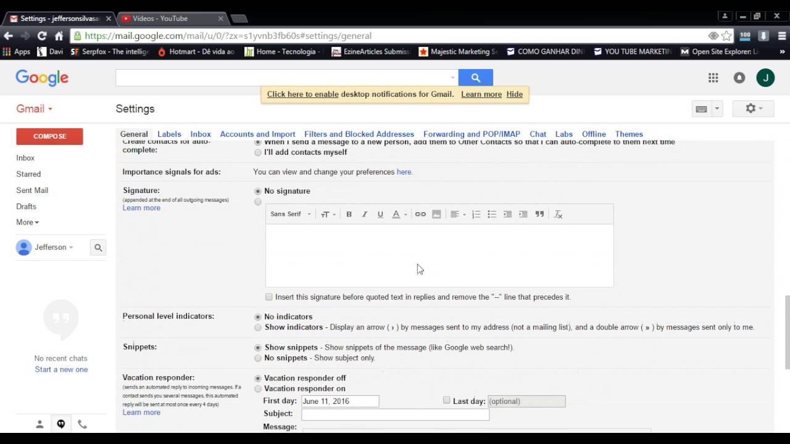Open text alignment dropdown
The height and width of the screenshot is (444, 790).
point(457,214)
